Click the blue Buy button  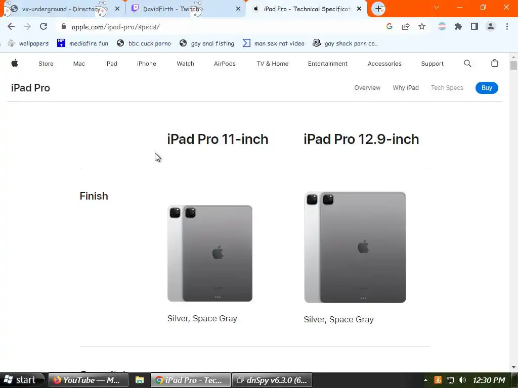pyautogui.click(x=487, y=88)
